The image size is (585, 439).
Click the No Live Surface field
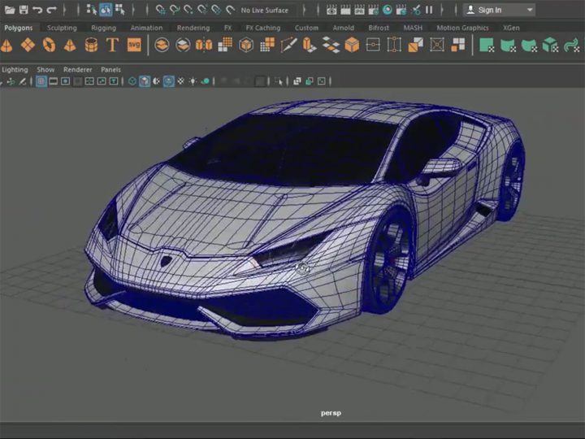click(x=264, y=10)
